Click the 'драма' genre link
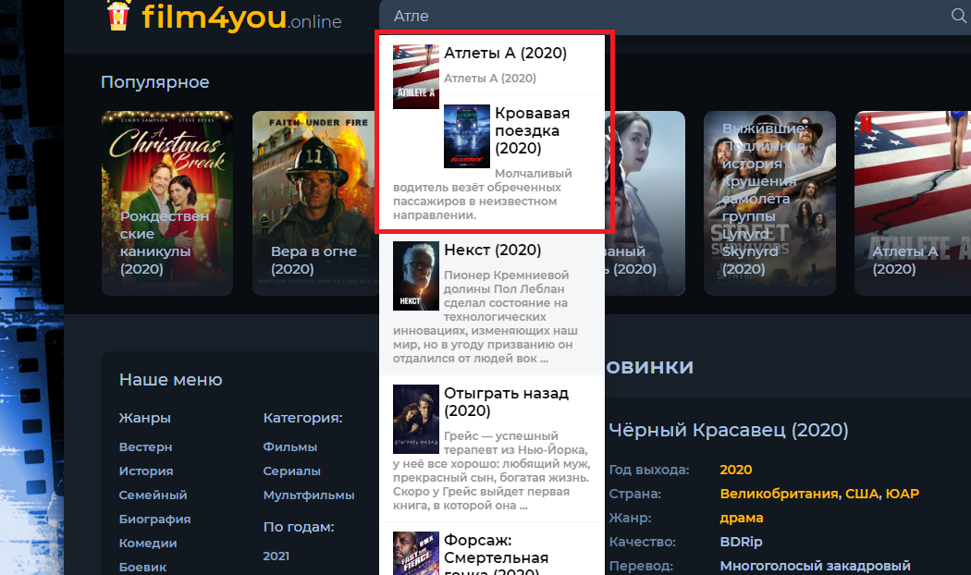The width and height of the screenshot is (971, 575). (x=742, y=518)
